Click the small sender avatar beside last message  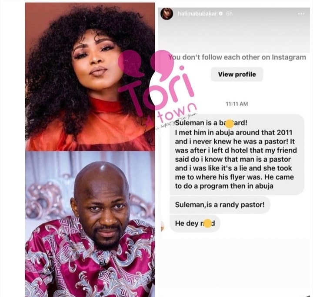(x=163, y=226)
